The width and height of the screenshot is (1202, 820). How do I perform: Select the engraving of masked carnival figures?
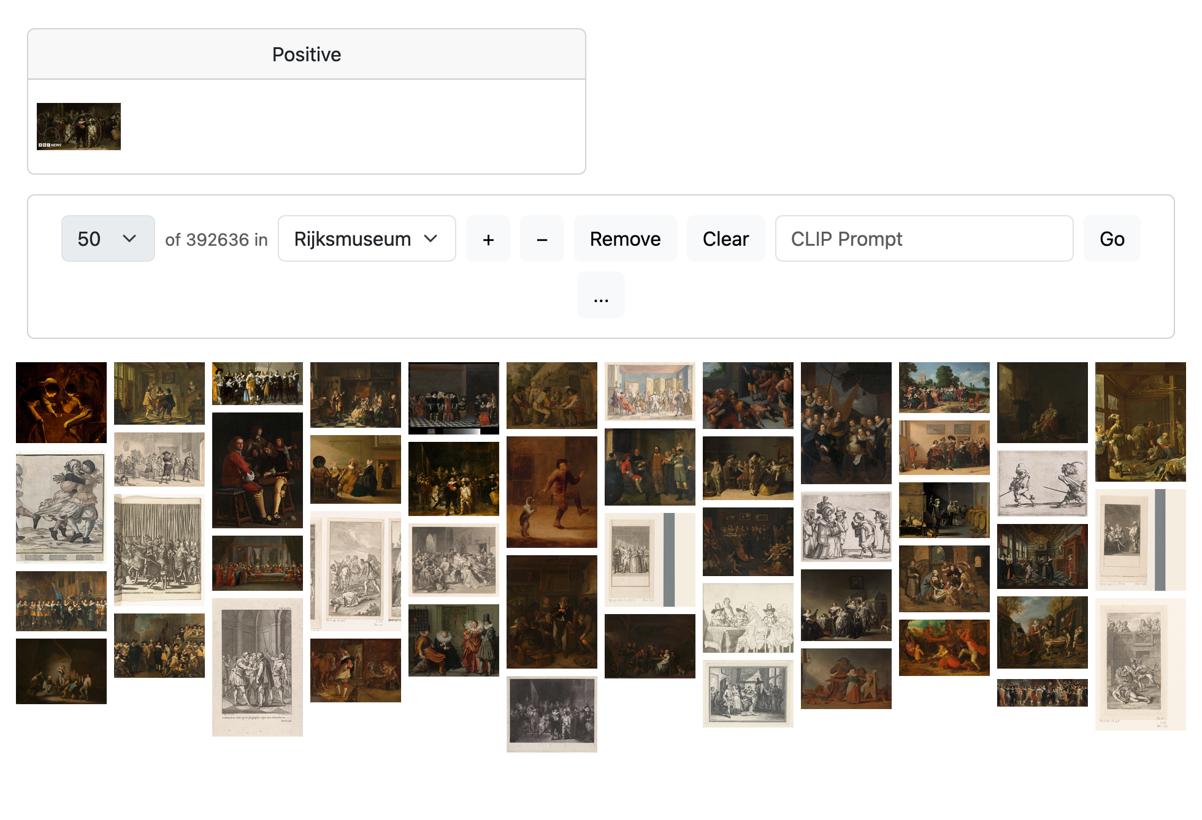pos(846,527)
